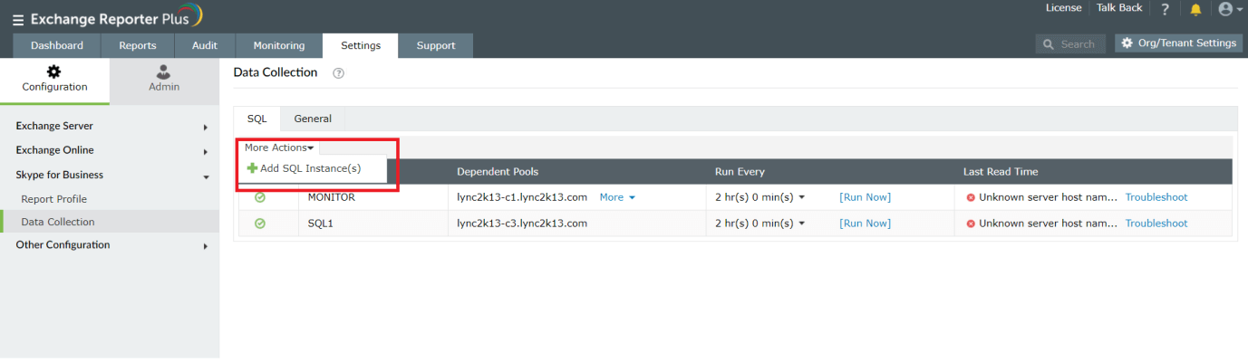Click the Dependent Pools column header
Image resolution: width=1248 pixels, height=362 pixels.
tap(498, 172)
